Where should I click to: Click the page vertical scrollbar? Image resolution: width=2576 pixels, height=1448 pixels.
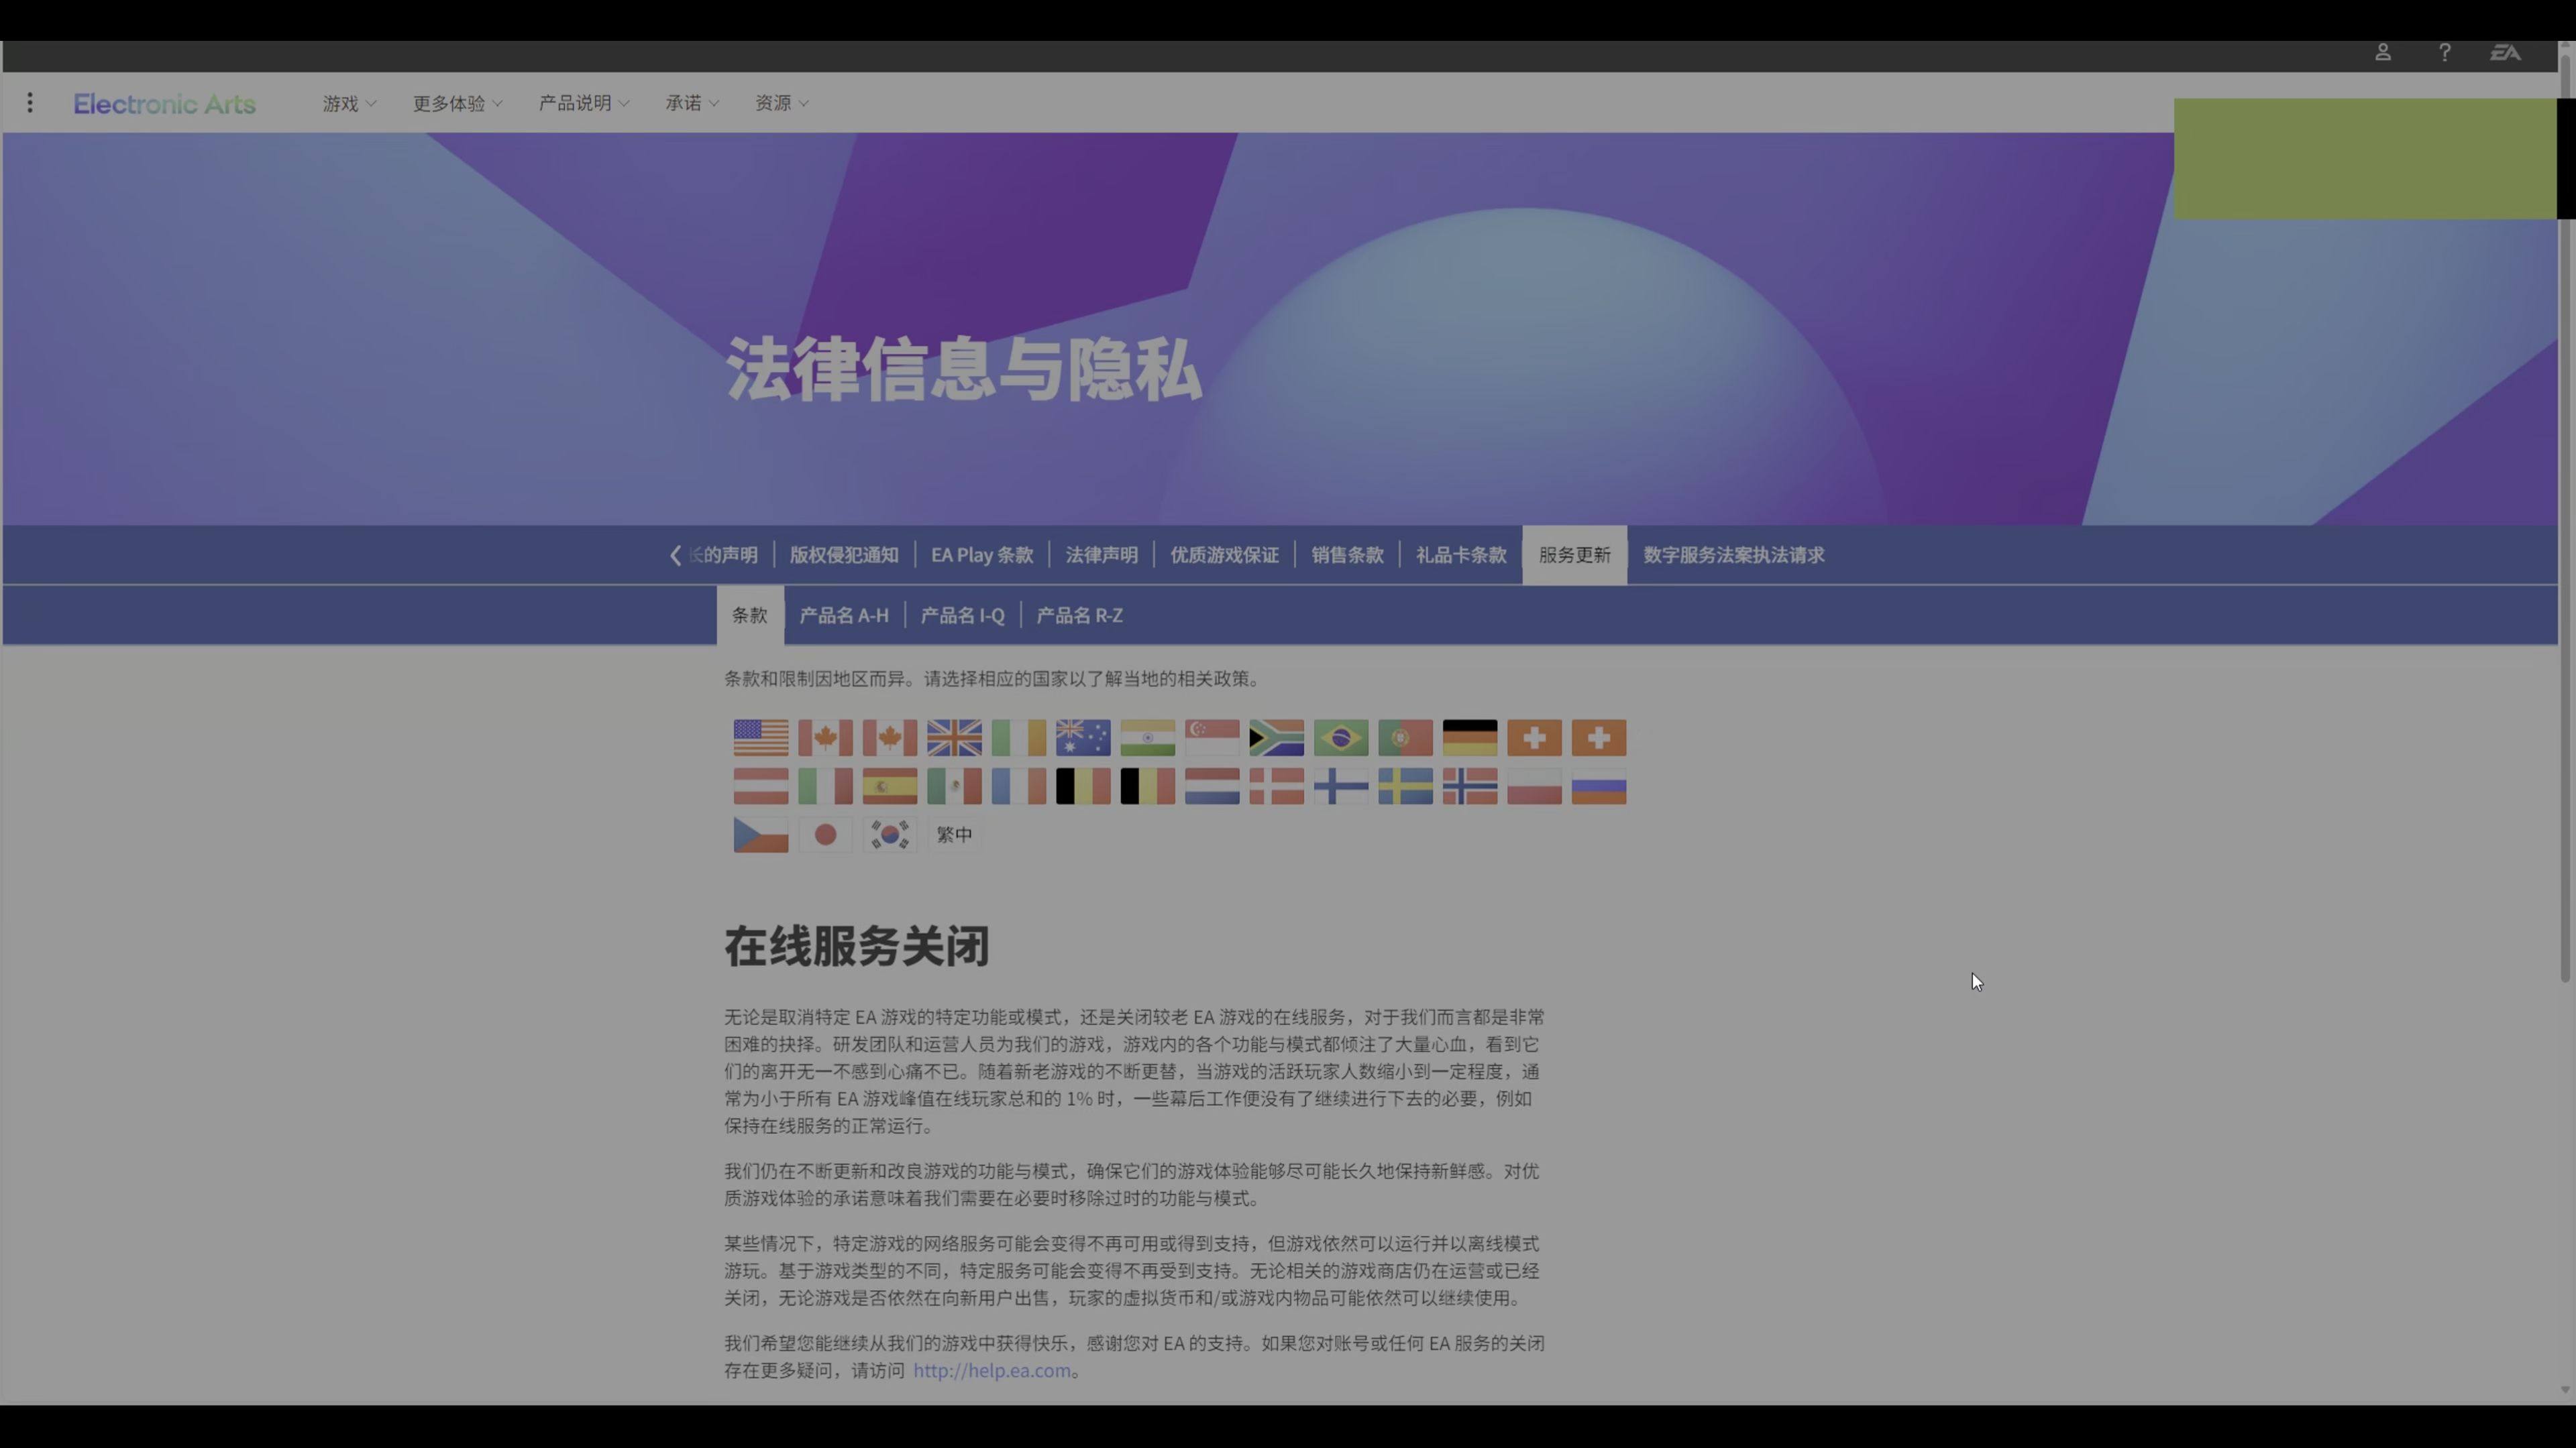pos(2564,520)
